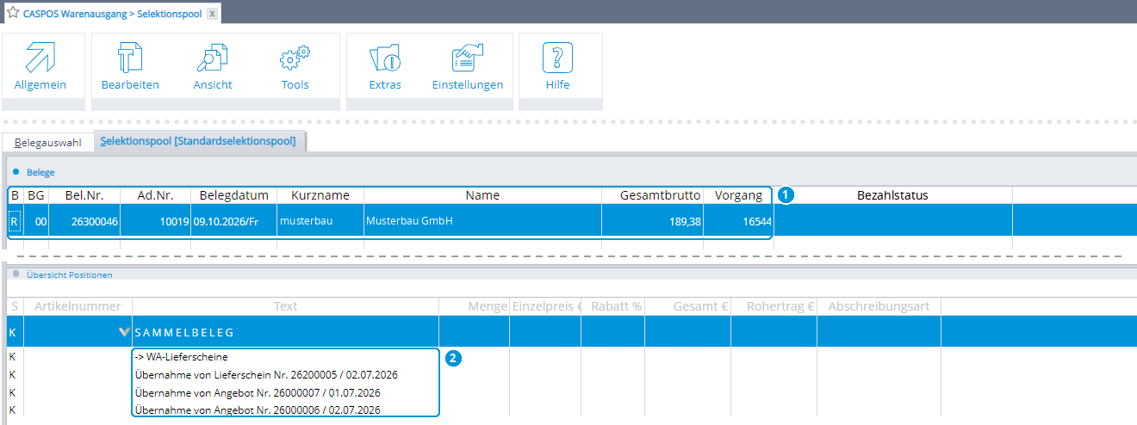1137x425 pixels.
Task: Select the Ad.Nr. cell 10019
Action: [x=155, y=221]
